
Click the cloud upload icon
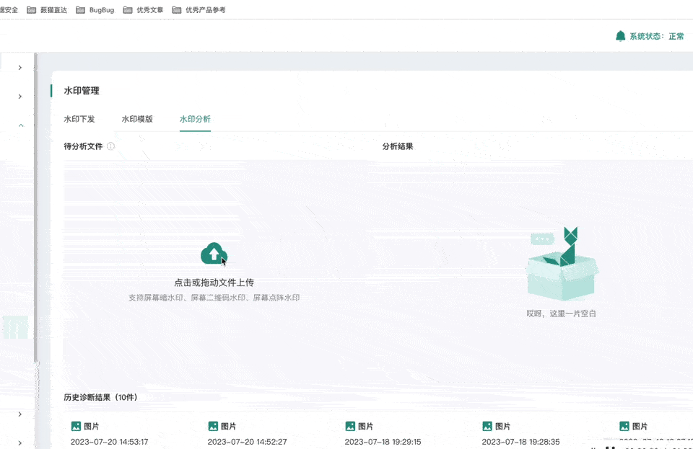coord(214,254)
